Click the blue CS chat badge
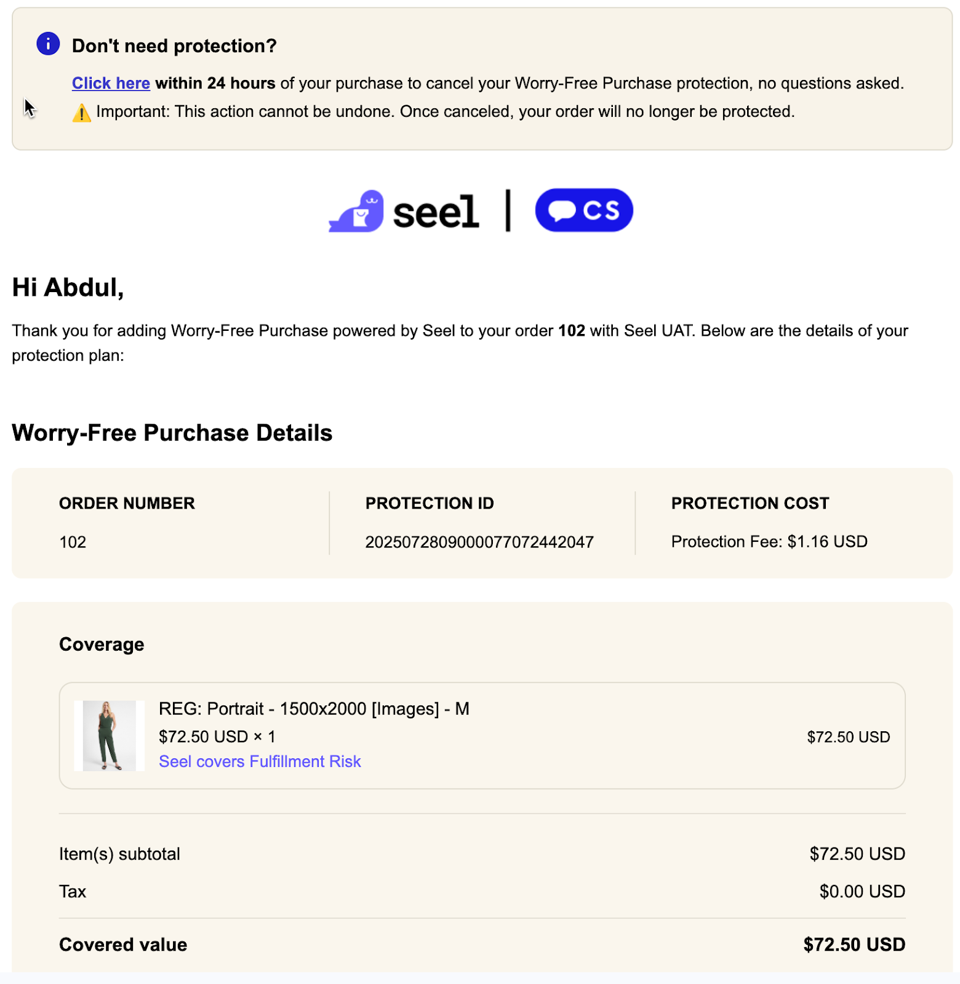 (583, 210)
